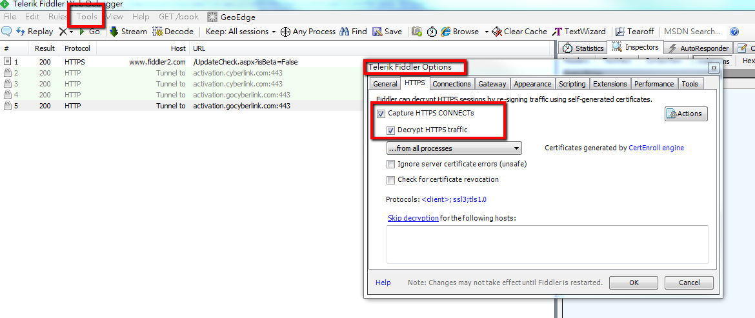Open the TextWizard tool
755x318 pixels.
pyautogui.click(x=579, y=31)
